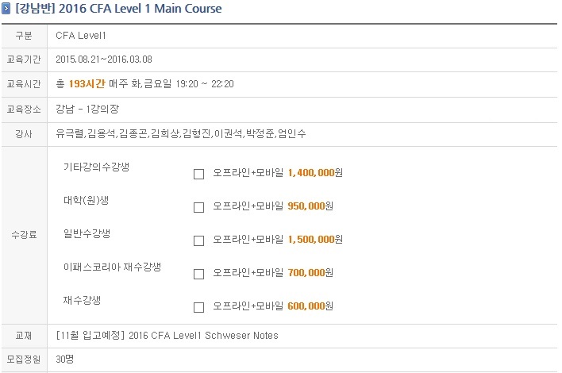Screen dimensions: 562x373
Task: Select the 700,000원 이패스코리아 재수강생 checkbox
Action: coord(198,274)
